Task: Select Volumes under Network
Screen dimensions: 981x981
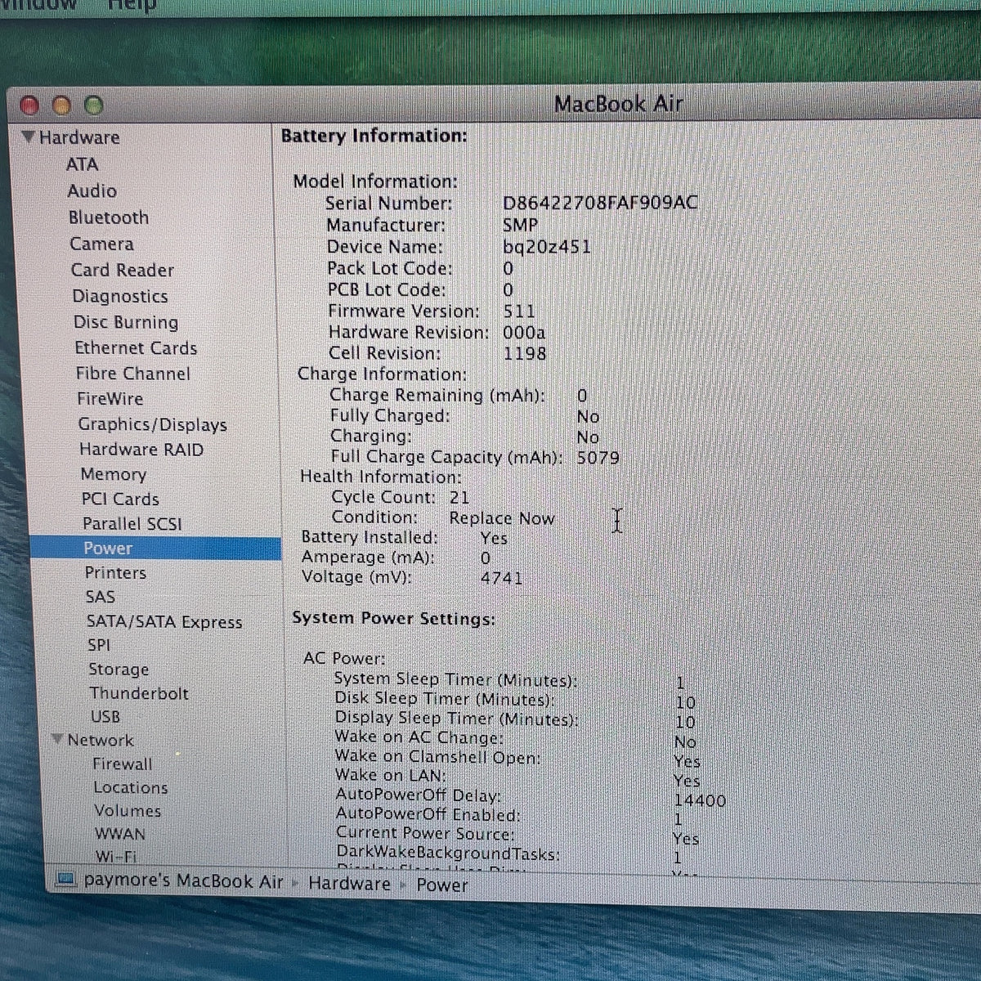Action: pos(127,811)
